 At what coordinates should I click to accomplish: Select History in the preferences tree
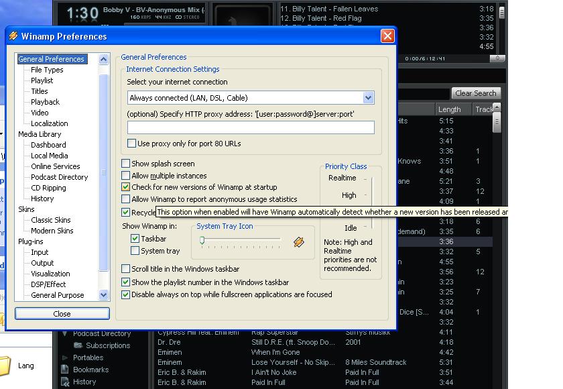(x=42, y=199)
